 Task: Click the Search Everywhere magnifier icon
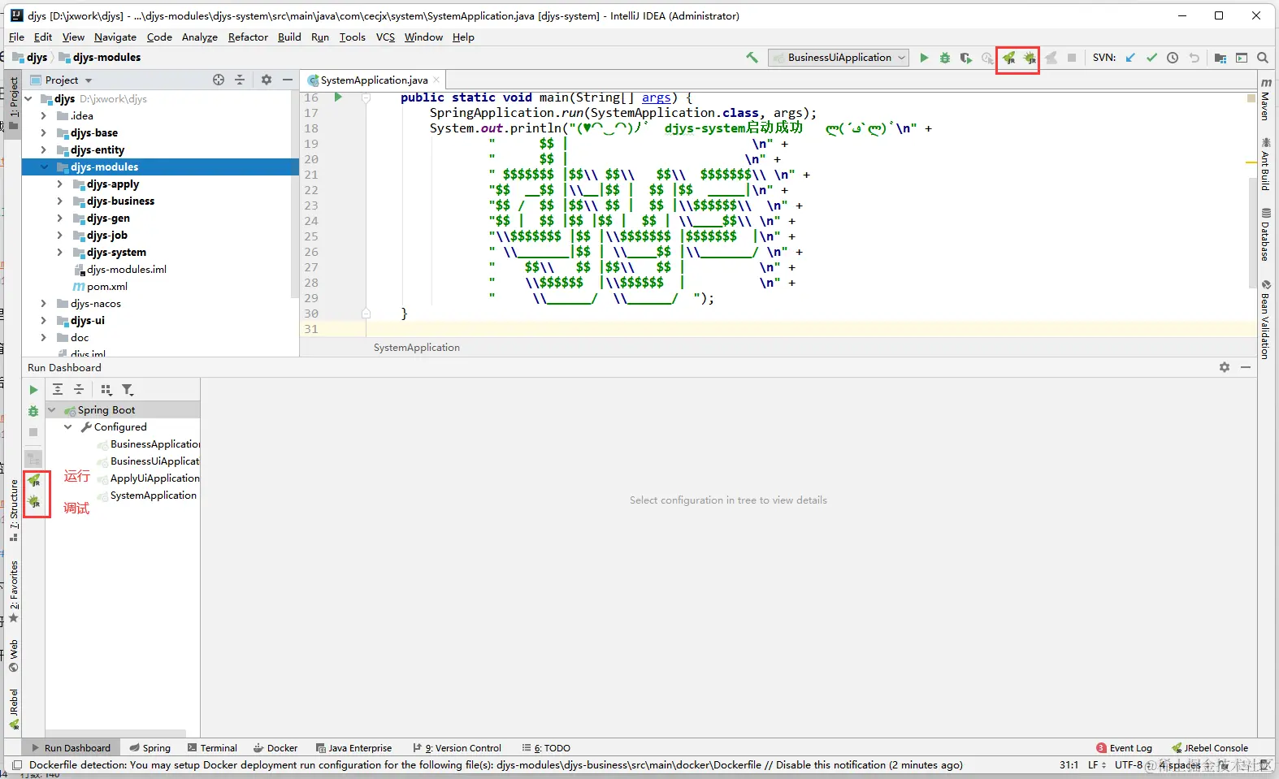[x=1263, y=58]
